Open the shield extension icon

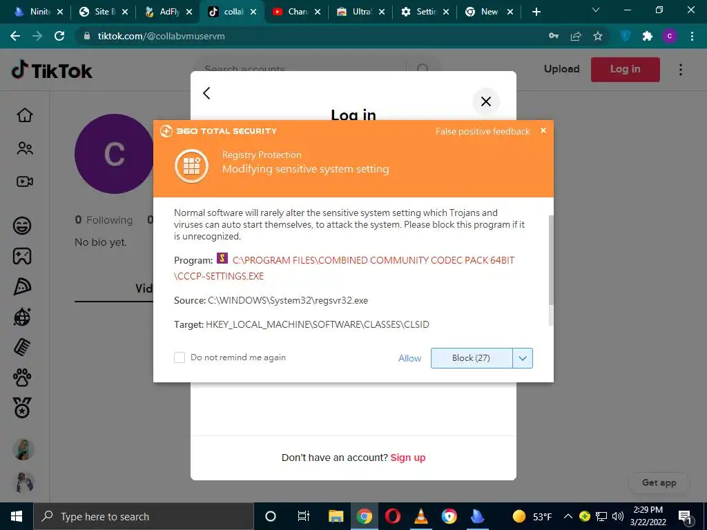(626, 36)
